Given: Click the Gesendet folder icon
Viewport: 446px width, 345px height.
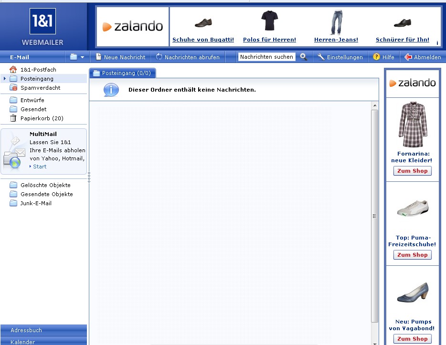Looking at the screenshot, I should 13,109.
